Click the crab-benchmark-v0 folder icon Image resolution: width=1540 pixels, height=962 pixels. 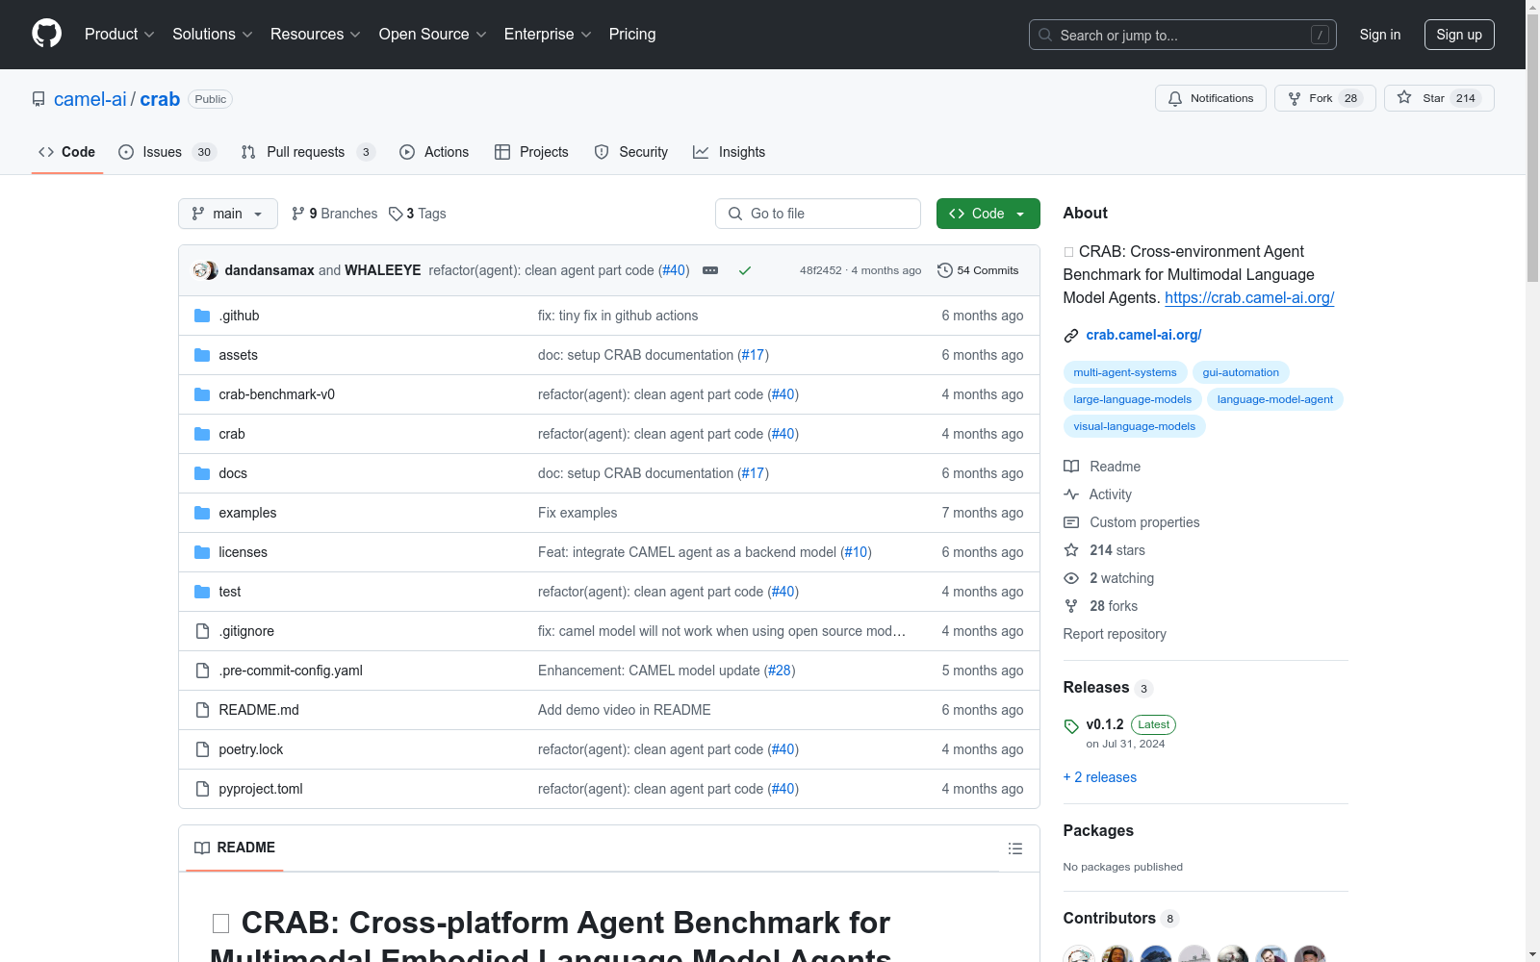coord(202,394)
